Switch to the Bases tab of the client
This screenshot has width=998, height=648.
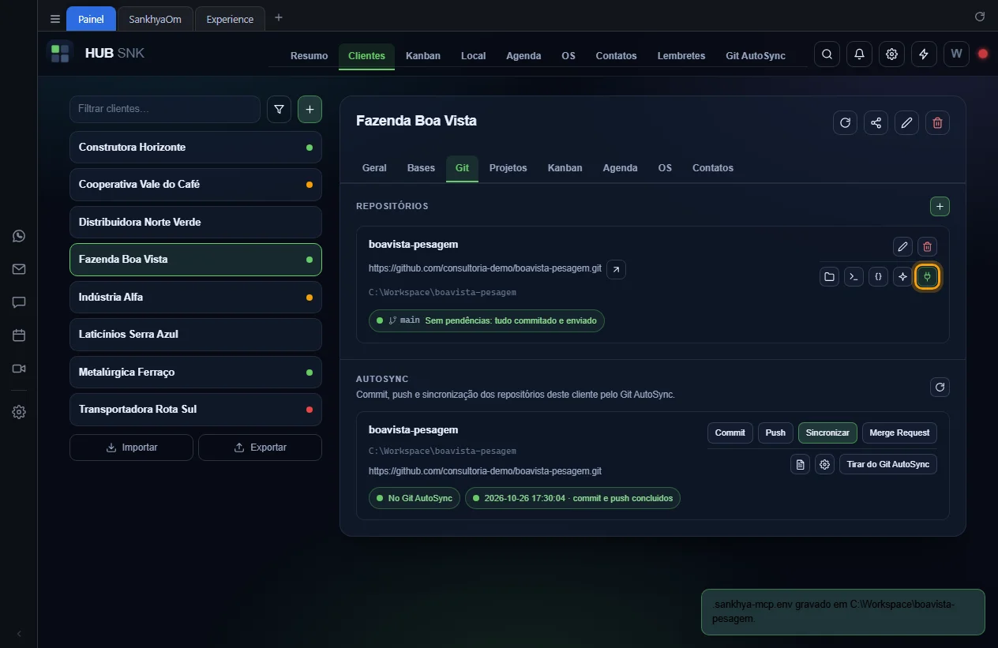pyautogui.click(x=421, y=168)
